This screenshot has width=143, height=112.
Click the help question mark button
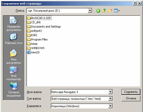135,4
